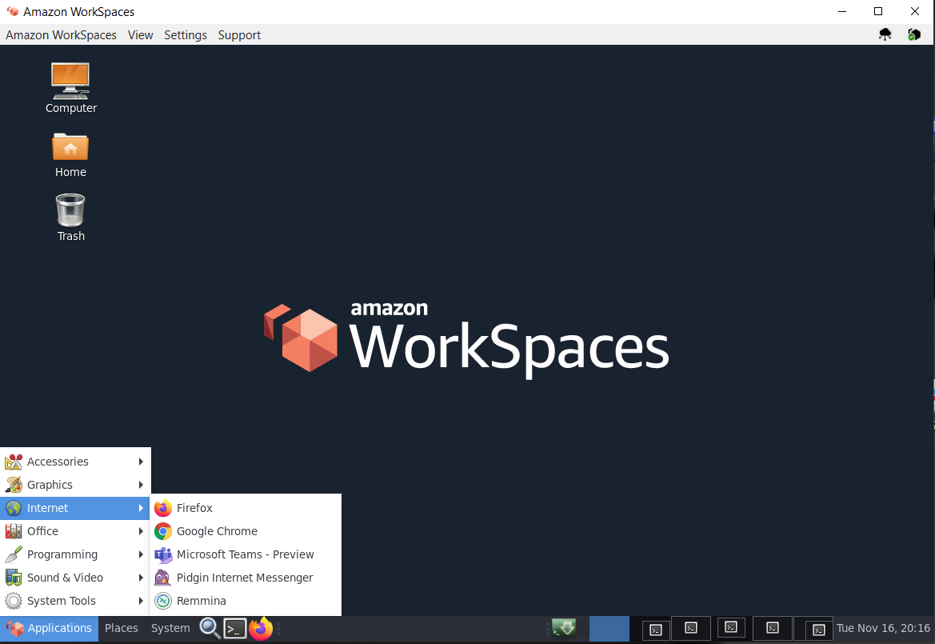This screenshot has width=935, height=644.
Task: Open the Home folder desktop icon
Action: click(x=70, y=154)
